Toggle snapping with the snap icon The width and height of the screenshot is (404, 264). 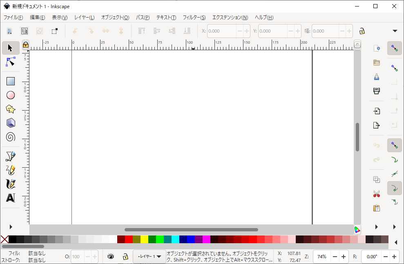[x=395, y=48]
